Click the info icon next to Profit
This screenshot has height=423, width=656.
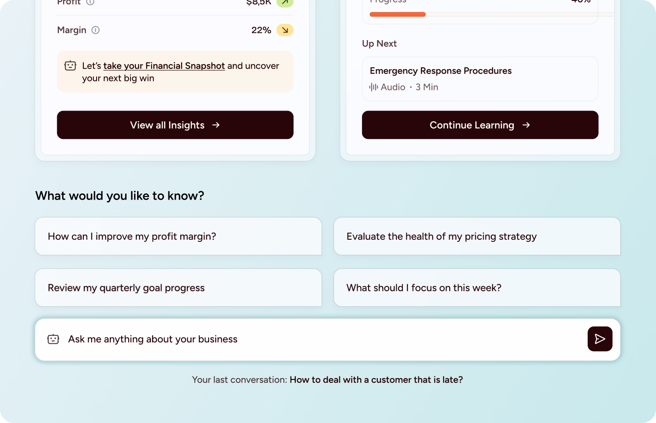click(91, 2)
